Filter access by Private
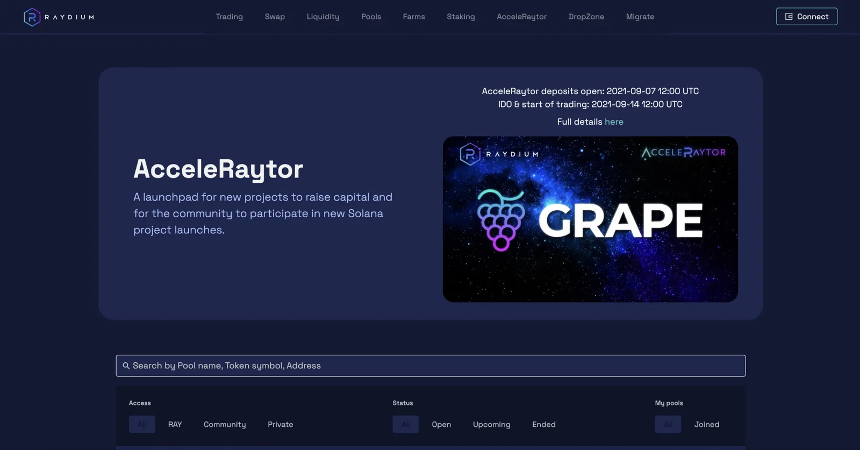860x450 pixels. [x=281, y=424]
